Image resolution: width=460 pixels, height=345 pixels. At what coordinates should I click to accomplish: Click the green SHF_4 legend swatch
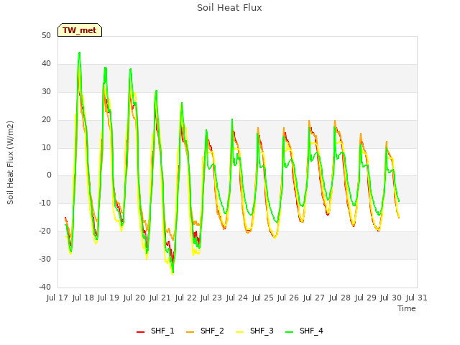click(289, 332)
